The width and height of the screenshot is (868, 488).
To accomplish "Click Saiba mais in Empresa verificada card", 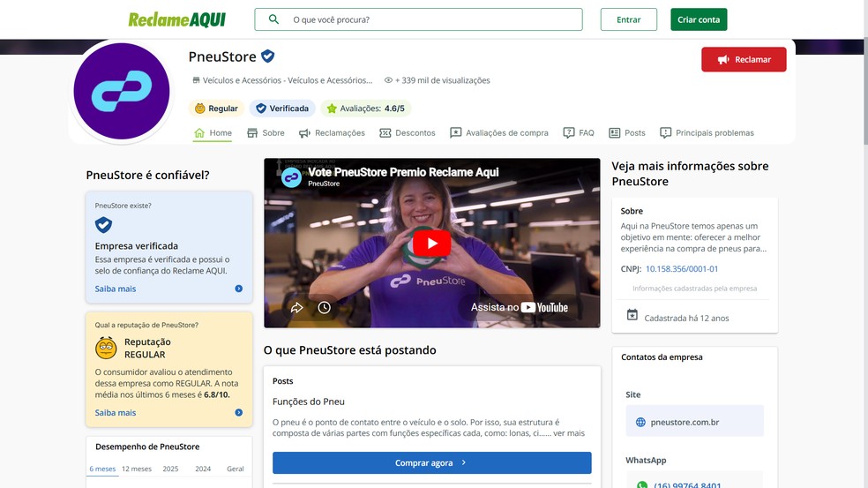I will (x=116, y=289).
